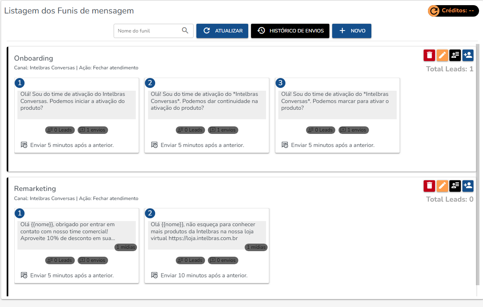Click Remarketing message with loja.intelbras.com.br
The height and width of the screenshot is (307, 483).
[x=207, y=235]
